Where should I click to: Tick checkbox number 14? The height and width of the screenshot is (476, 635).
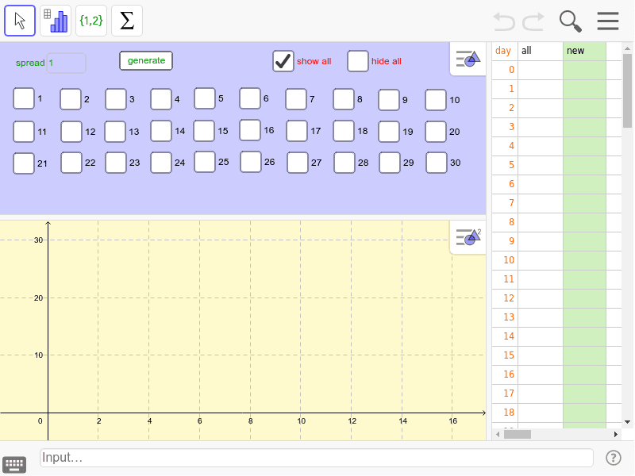[161, 131]
